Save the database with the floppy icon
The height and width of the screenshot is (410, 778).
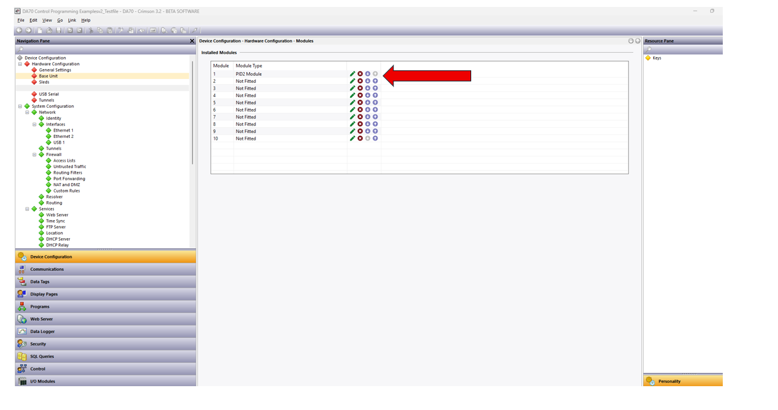pyautogui.click(x=58, y=30)
